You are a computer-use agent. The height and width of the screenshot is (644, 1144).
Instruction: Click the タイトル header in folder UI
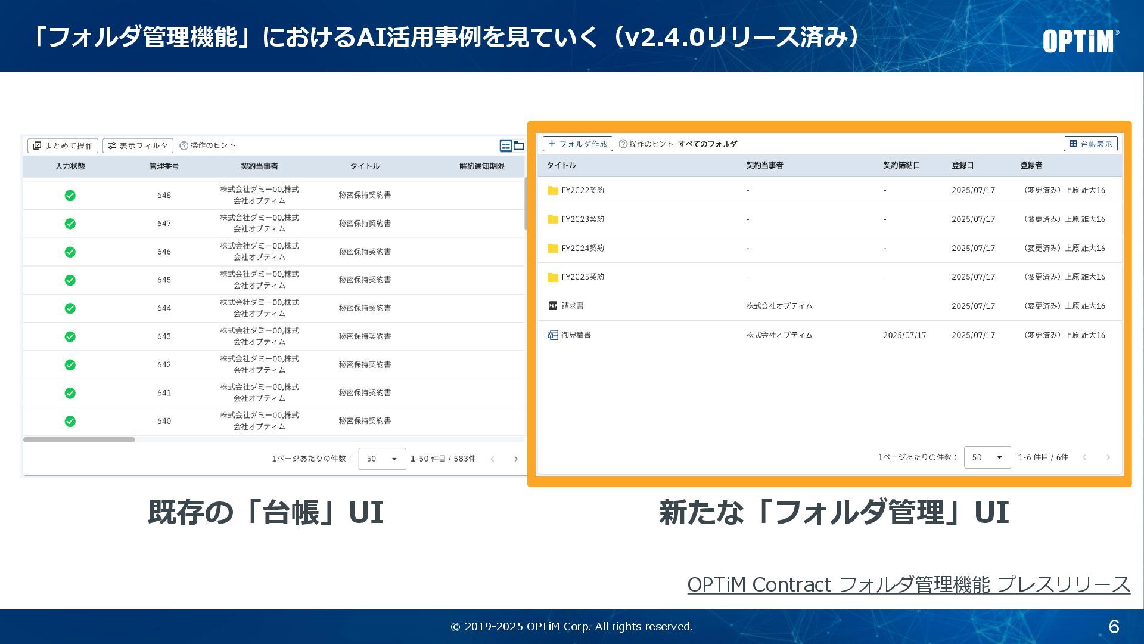561,165
